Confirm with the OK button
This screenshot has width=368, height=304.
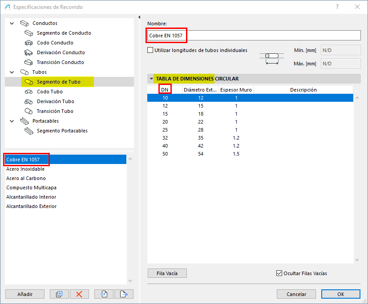coord(340,294)
